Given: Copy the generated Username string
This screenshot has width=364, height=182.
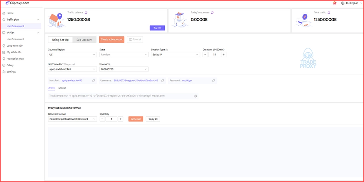Looking at the screenshot, I should 162,81.
